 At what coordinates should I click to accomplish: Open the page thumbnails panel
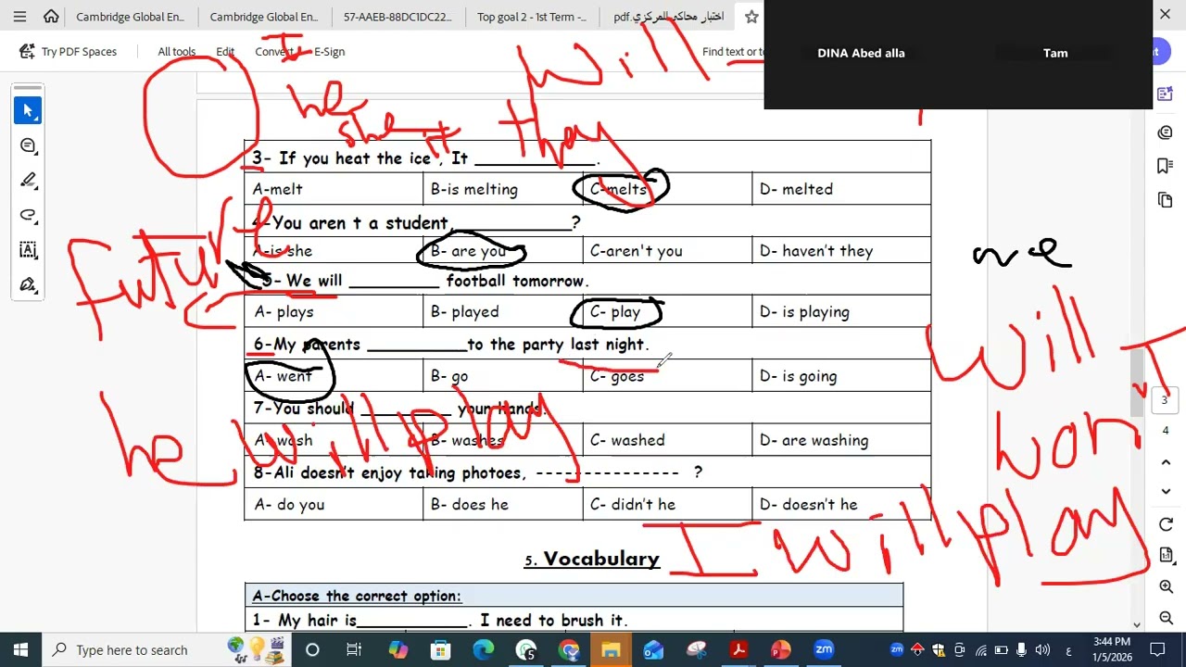(x=1166, y=200)
